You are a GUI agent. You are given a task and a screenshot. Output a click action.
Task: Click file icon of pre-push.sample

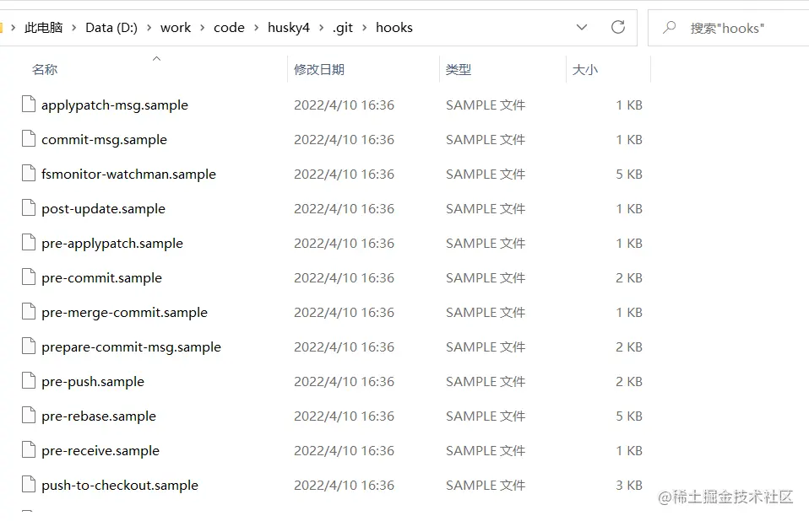click(x=29, y=380)
